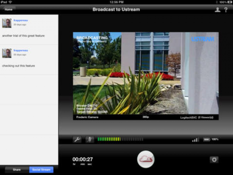233x175 pixels.
Task: Select 'another trial of this great feature' text
Action: pos(23,36)
